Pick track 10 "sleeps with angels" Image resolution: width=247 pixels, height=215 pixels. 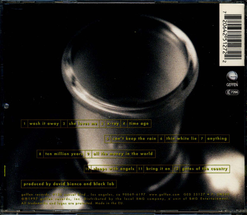tap(113, 169)
